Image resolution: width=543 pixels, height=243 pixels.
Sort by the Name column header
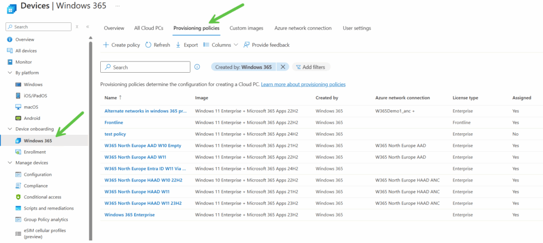[x=113, y=98]
